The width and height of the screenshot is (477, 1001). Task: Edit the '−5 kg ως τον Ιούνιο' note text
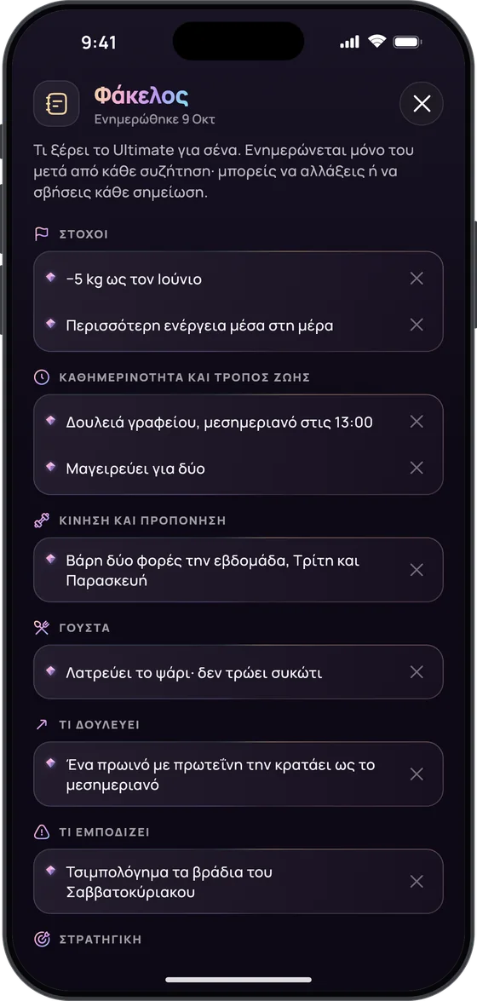click(x=134, y=279)
